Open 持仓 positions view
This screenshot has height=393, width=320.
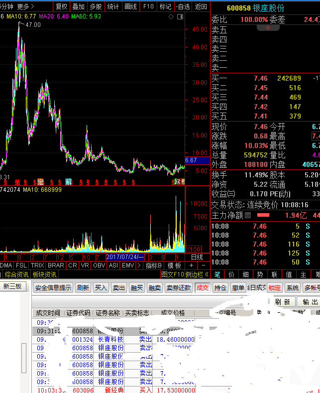[x=220, y=288]
